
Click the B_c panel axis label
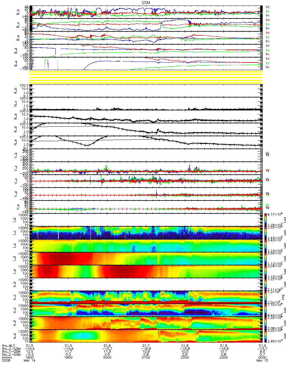pyautogui.click(x=18, y=25)
